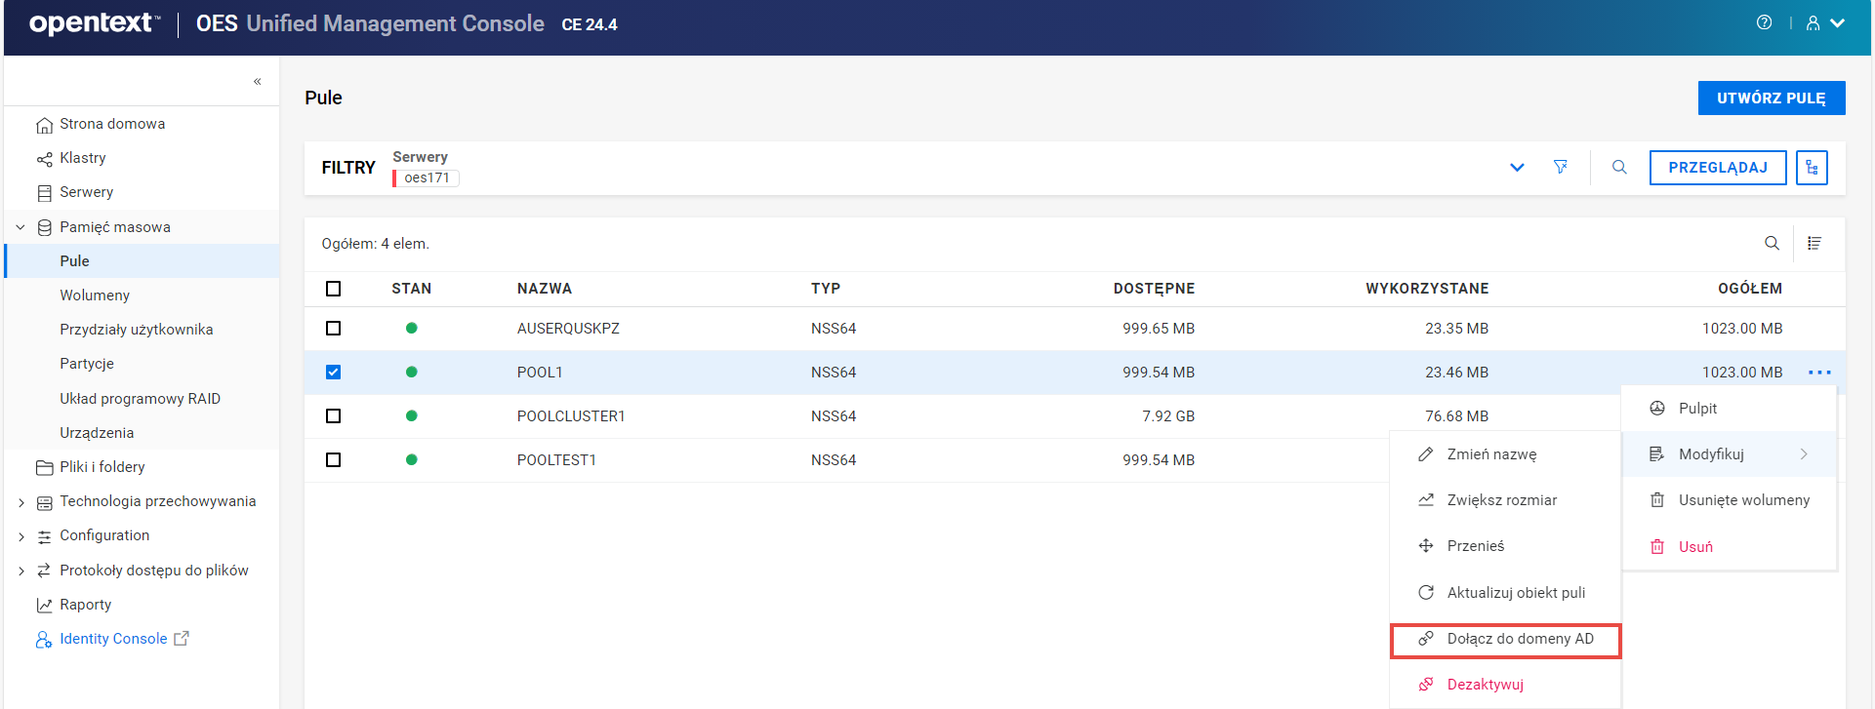This screenshot has width=1875, height=709.
Task: Sort by the TYP column header
Action: pyautogui.click(x=826, y=289)
